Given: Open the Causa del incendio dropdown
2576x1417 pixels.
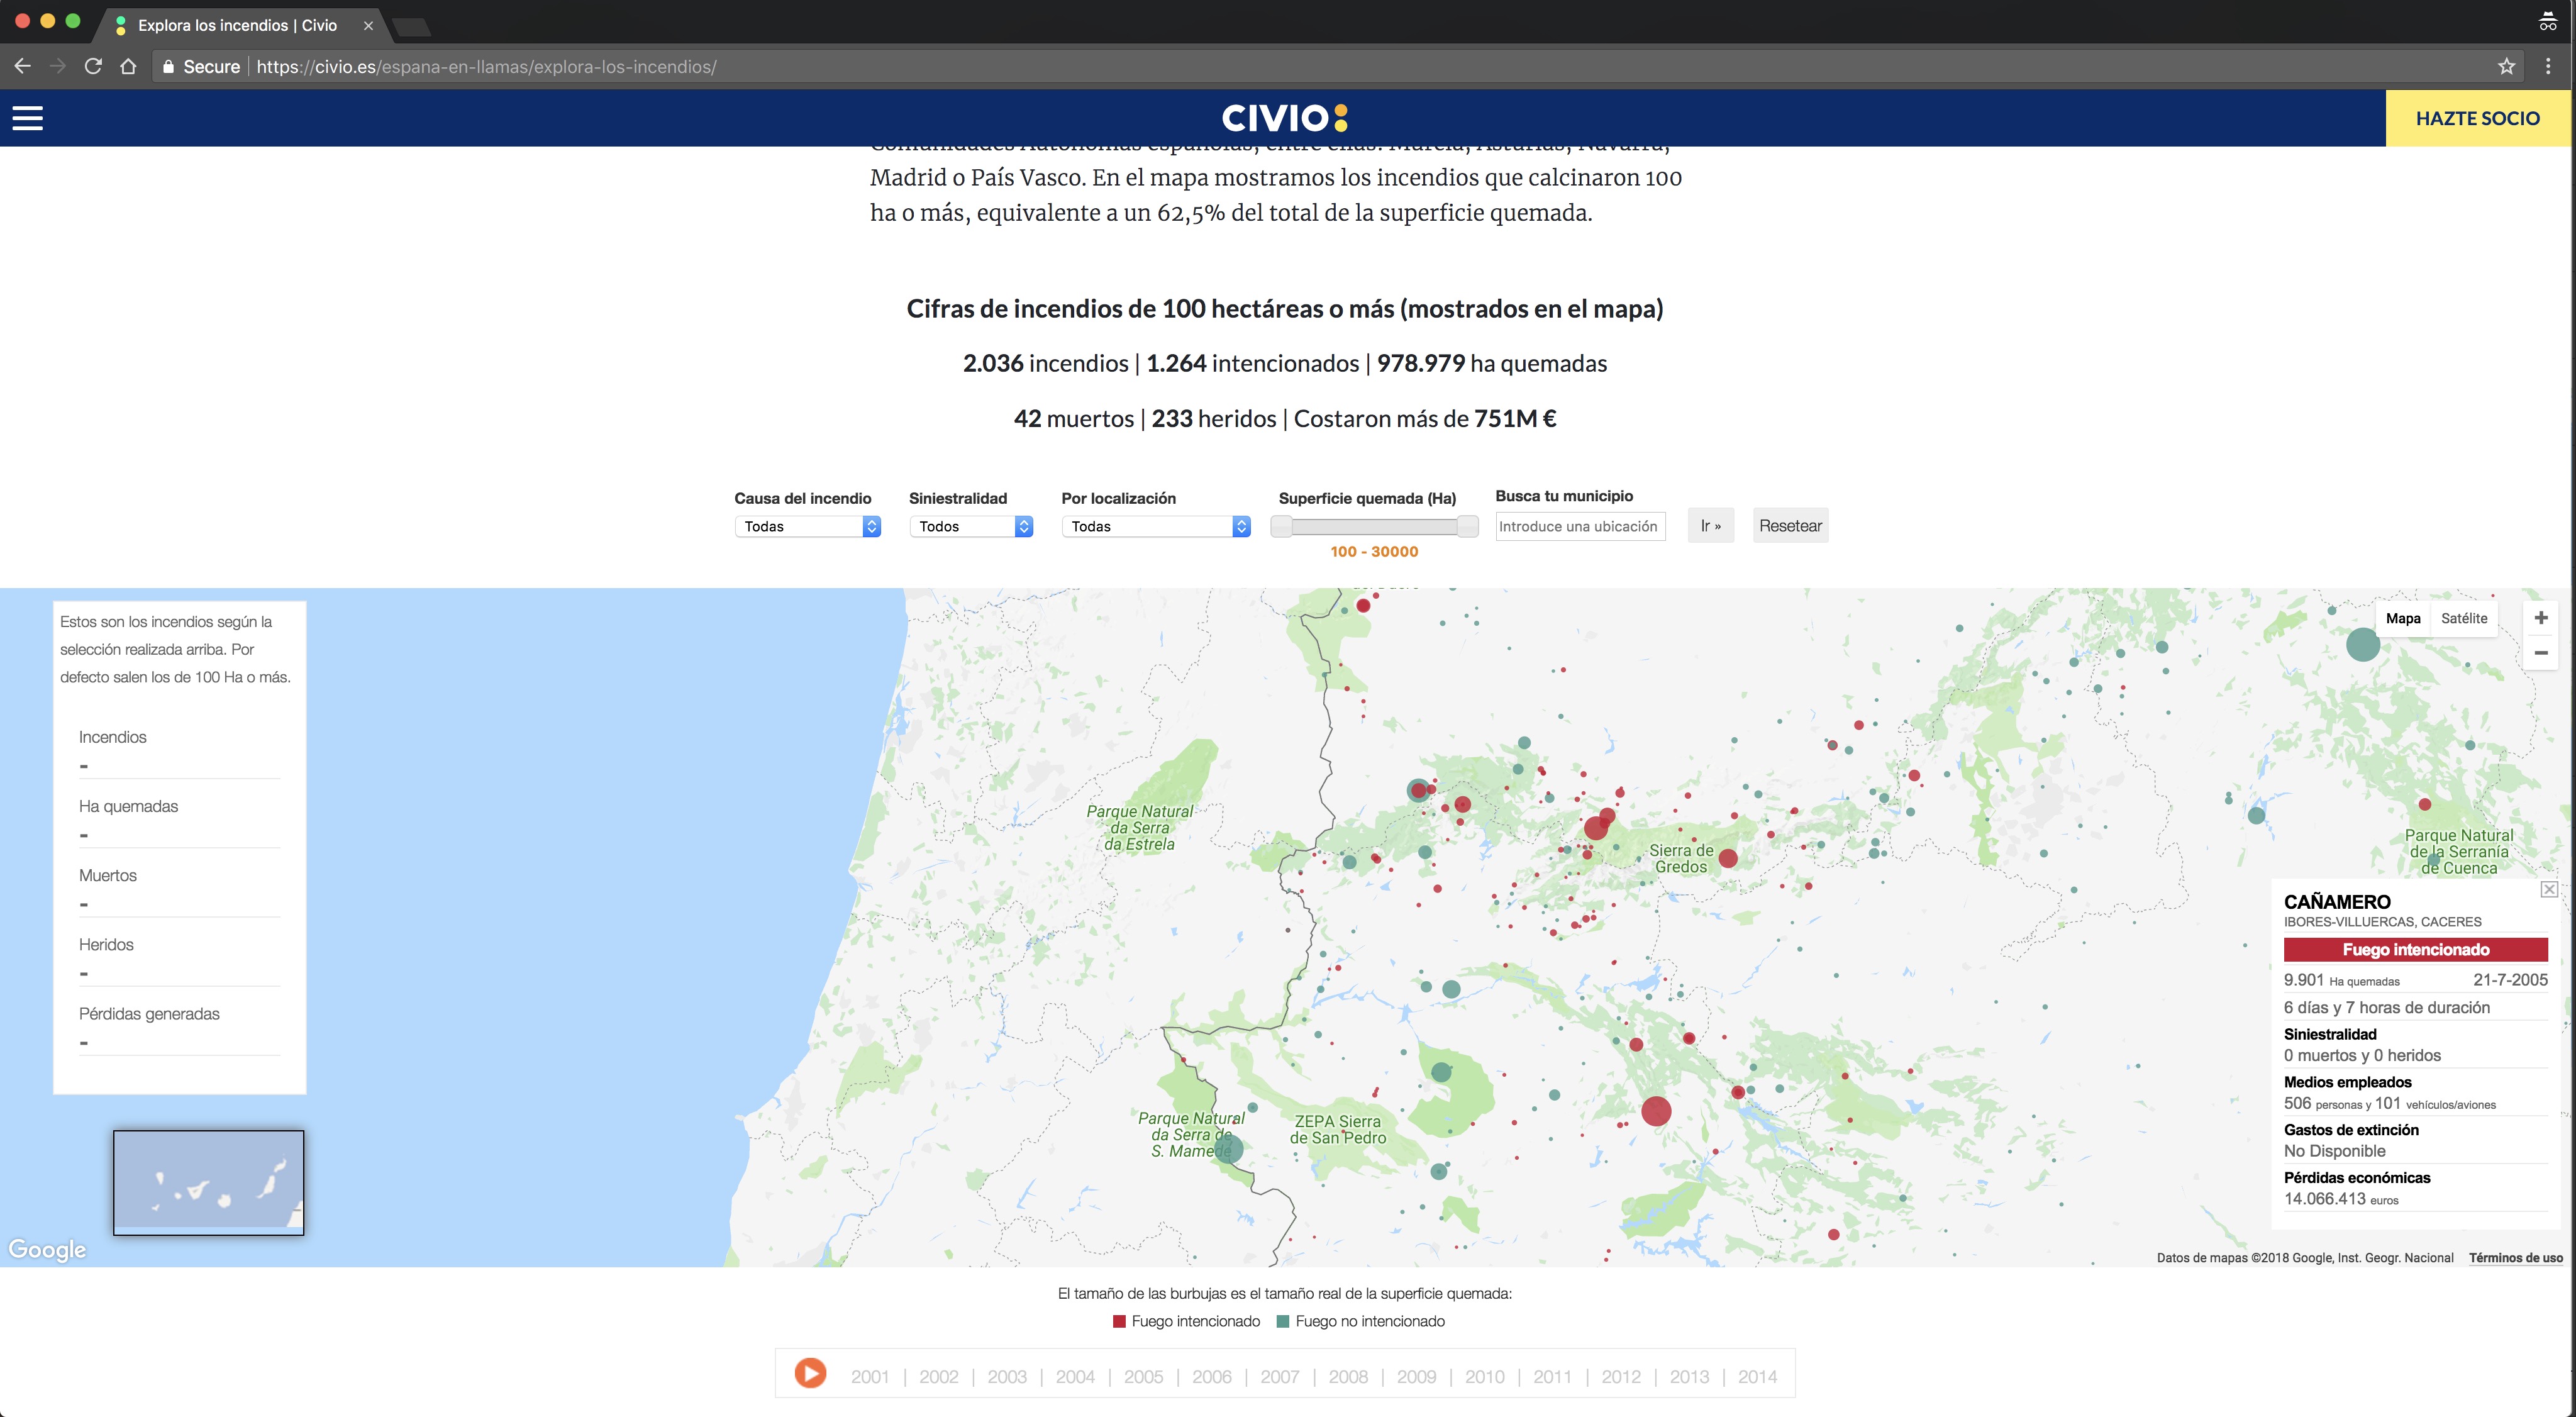Looking at the screenshot, I should pyautogui.click(x=807, y=526).
